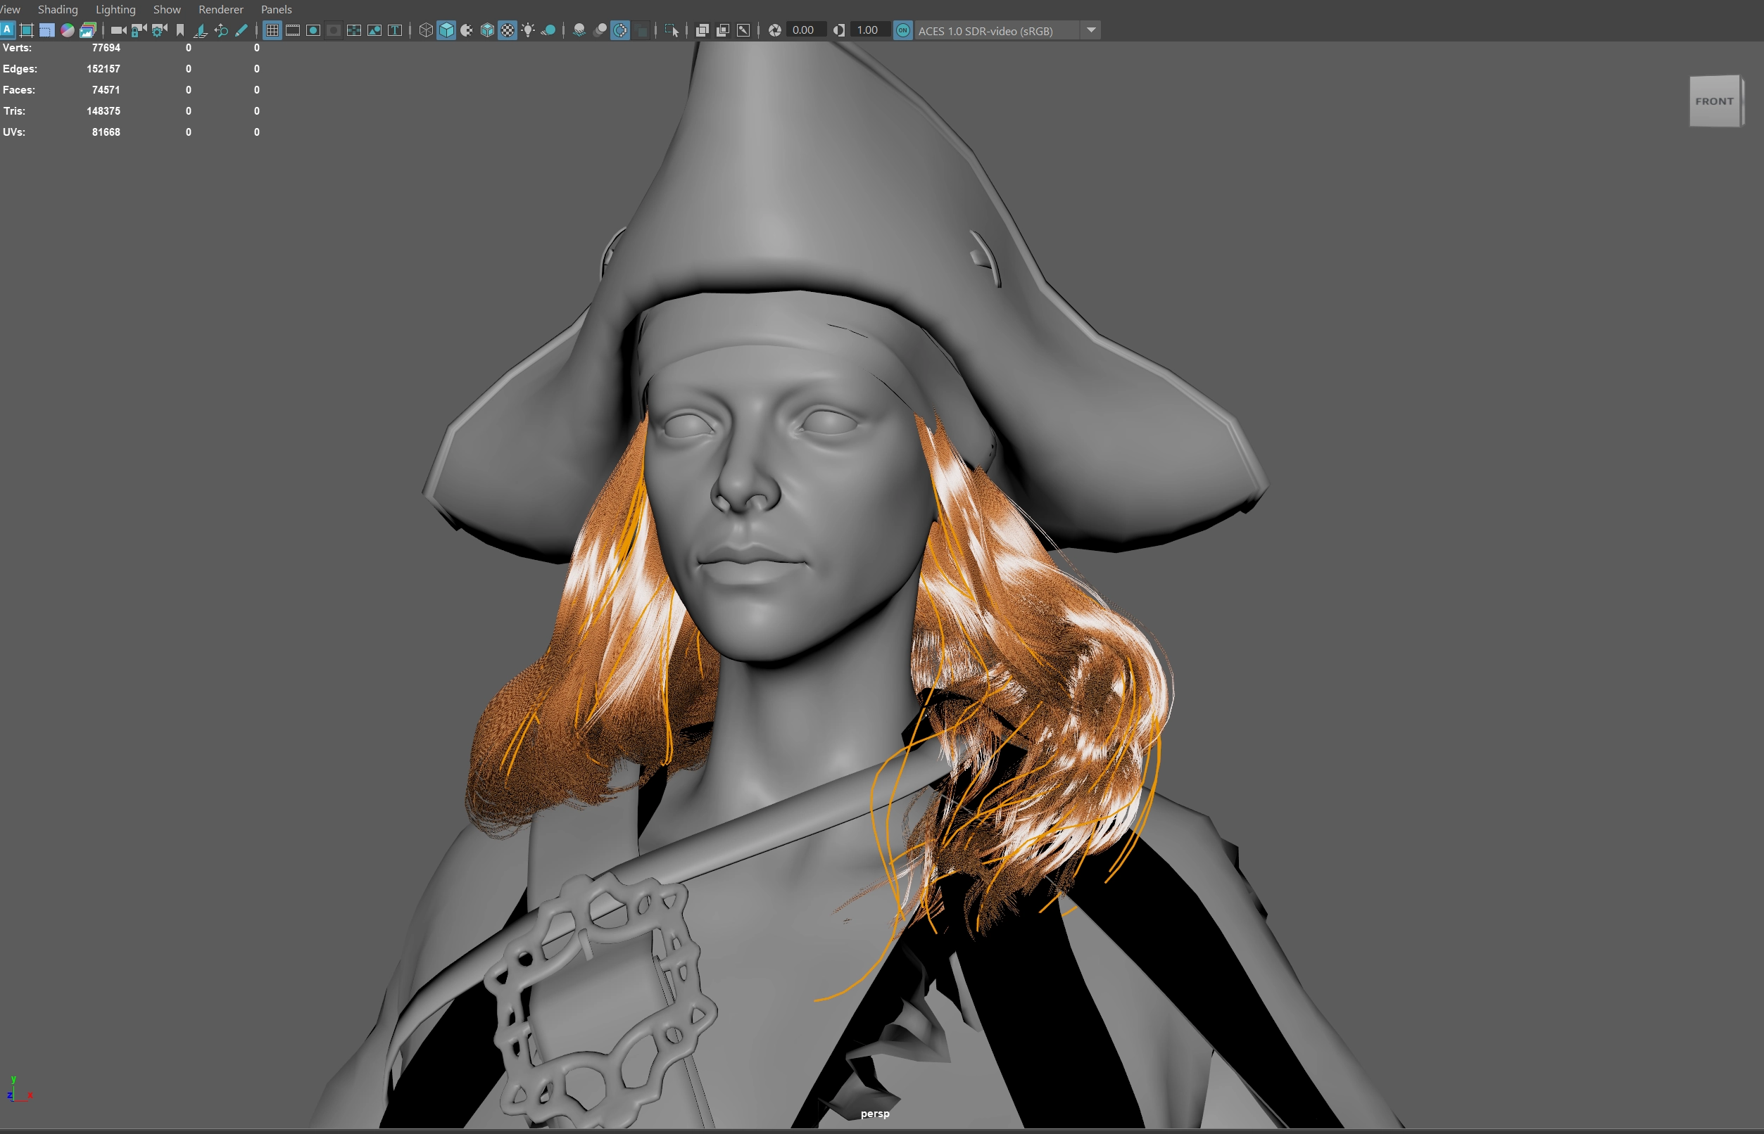Click the lock camera icon
The width and height of the screenshot is (1764, 1134).
point(139,30)
